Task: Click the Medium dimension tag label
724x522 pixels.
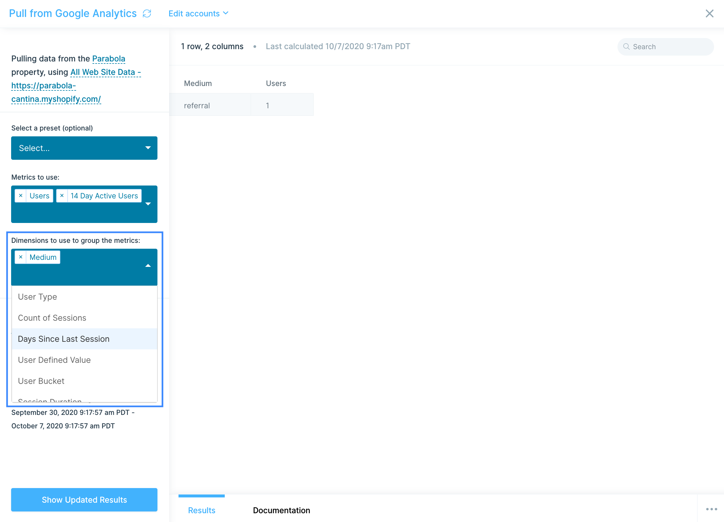Action: (43, 257)
